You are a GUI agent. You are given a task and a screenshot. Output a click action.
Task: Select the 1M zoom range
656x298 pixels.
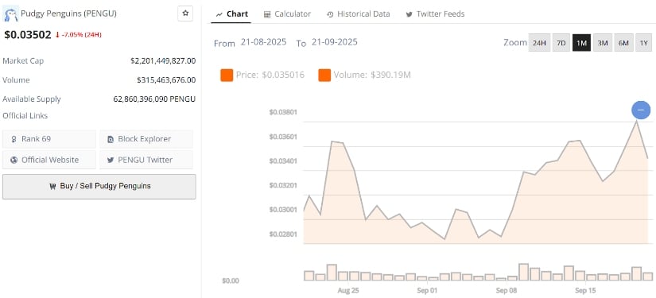tap(581, 43)
